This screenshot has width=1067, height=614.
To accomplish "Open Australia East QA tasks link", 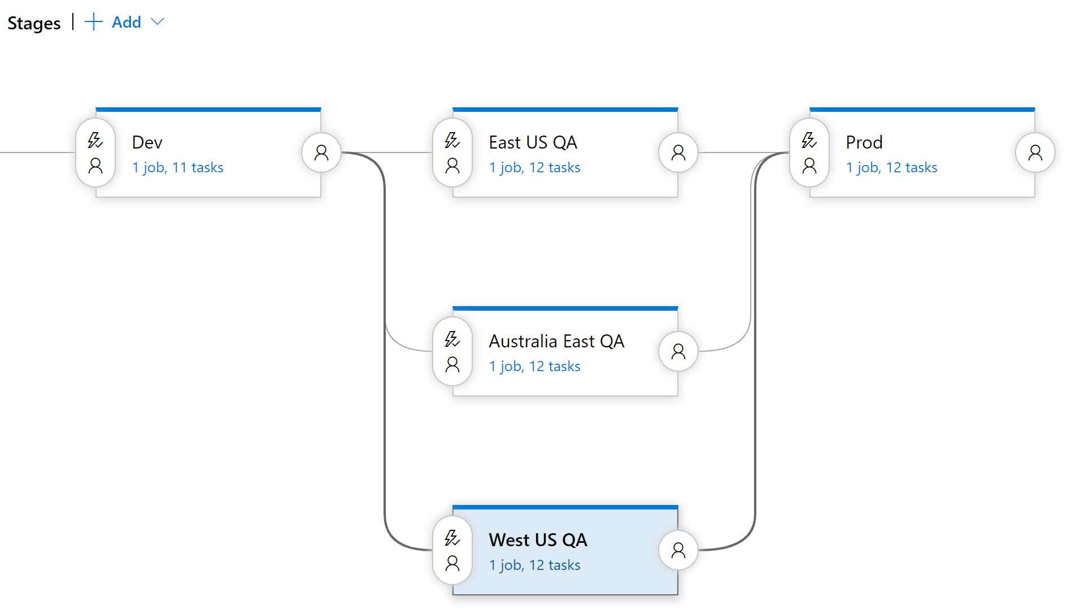I will [x=535, y=367].
